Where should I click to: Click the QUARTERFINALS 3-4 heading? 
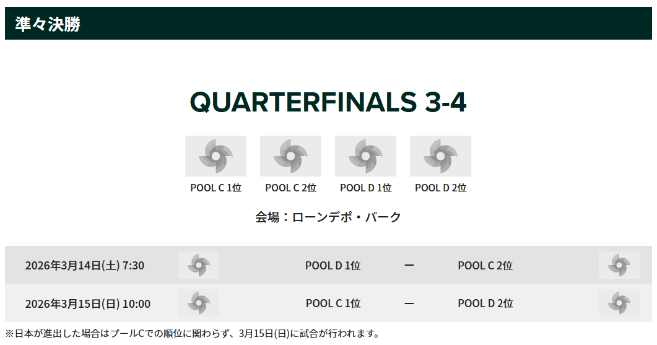click(x=328, y=102)
